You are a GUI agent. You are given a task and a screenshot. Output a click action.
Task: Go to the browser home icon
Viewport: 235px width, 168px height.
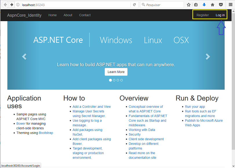pyautogui.click(x=212, y=5)
